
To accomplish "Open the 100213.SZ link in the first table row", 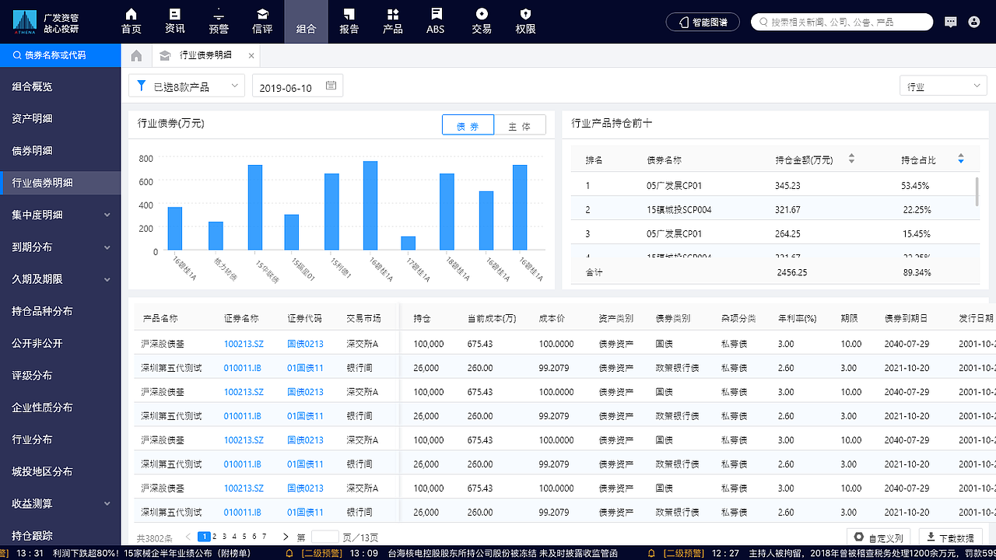I will click(244, 344).
